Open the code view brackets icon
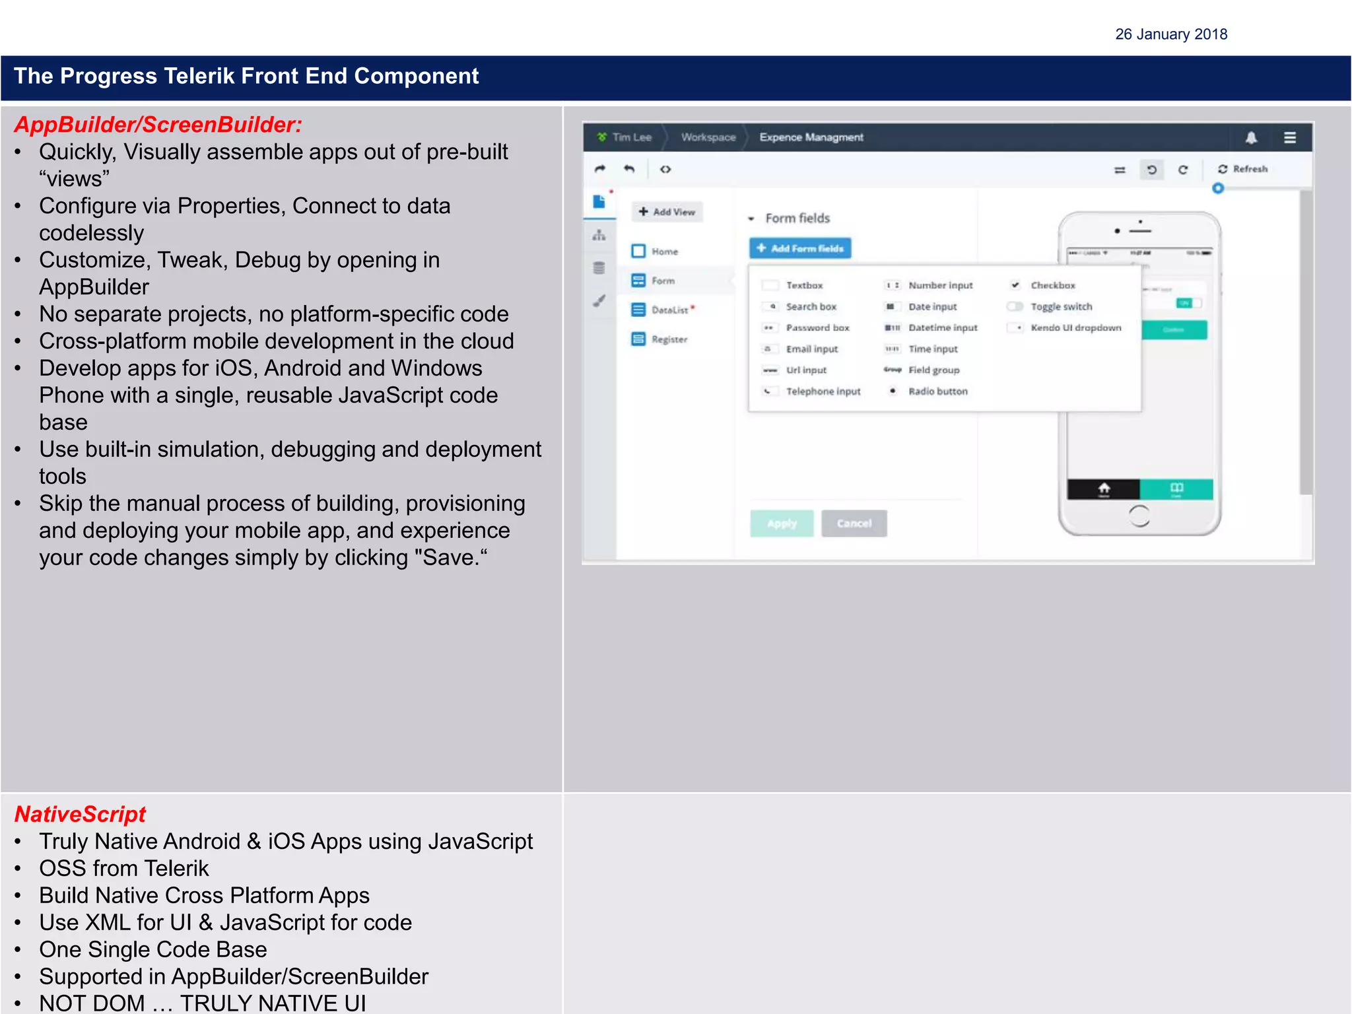The image size is (1352, 1014). [665, 170]
